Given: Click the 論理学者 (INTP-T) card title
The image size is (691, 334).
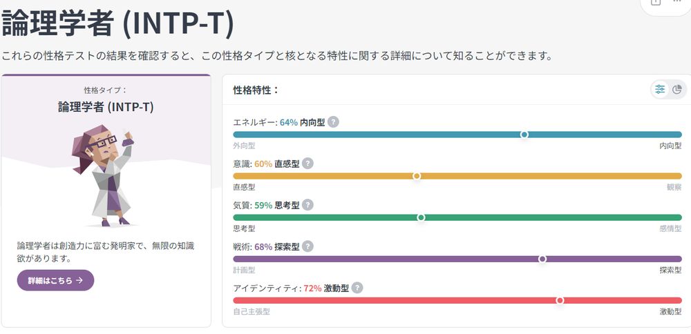Looking at the screenshot, I should [106, 107].
